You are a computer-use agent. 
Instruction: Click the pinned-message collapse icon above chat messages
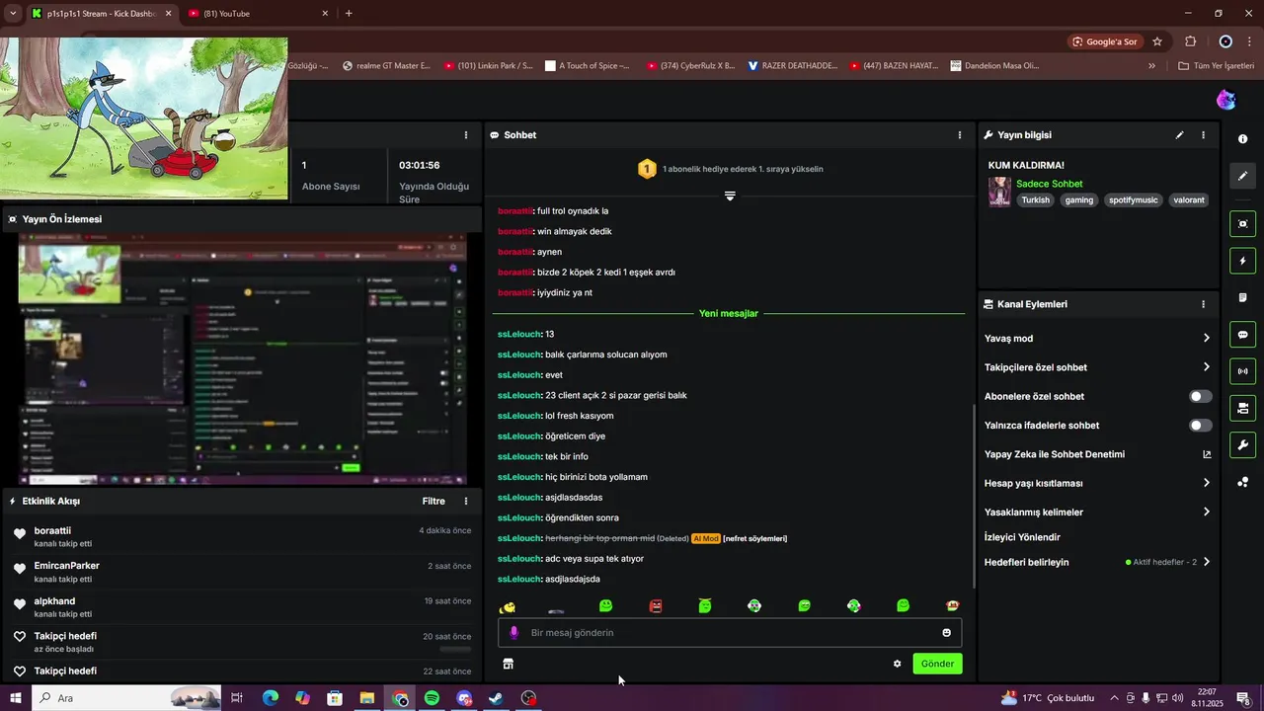[730, 196]
